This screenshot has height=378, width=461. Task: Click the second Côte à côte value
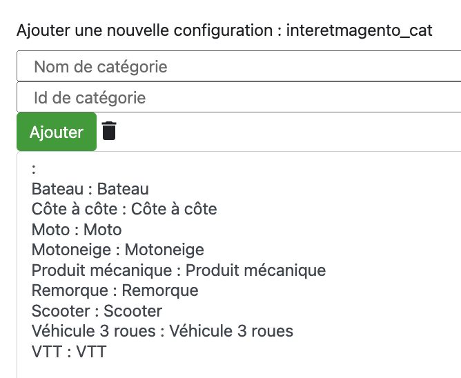[x=174, y=209]
